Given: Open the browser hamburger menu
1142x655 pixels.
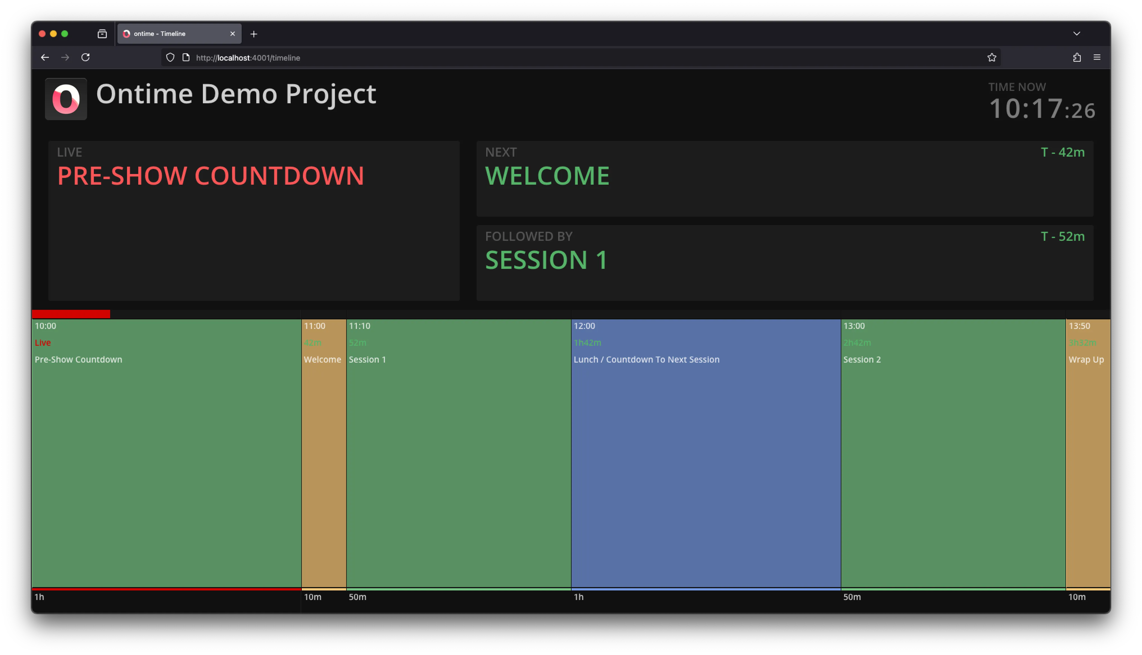Looking at the screenshot, I should (x=1097, y=57).
